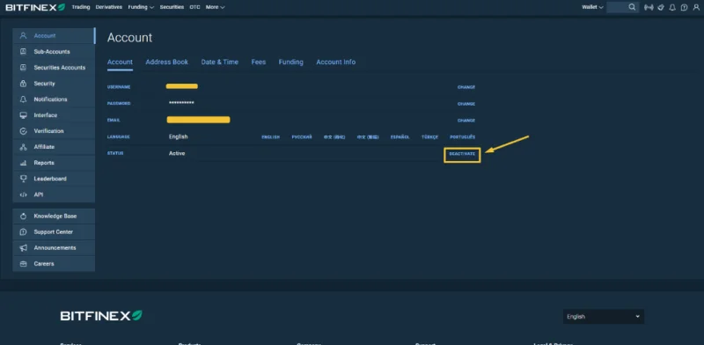
Task: Click the Active status value
Action: pos(177,153)
